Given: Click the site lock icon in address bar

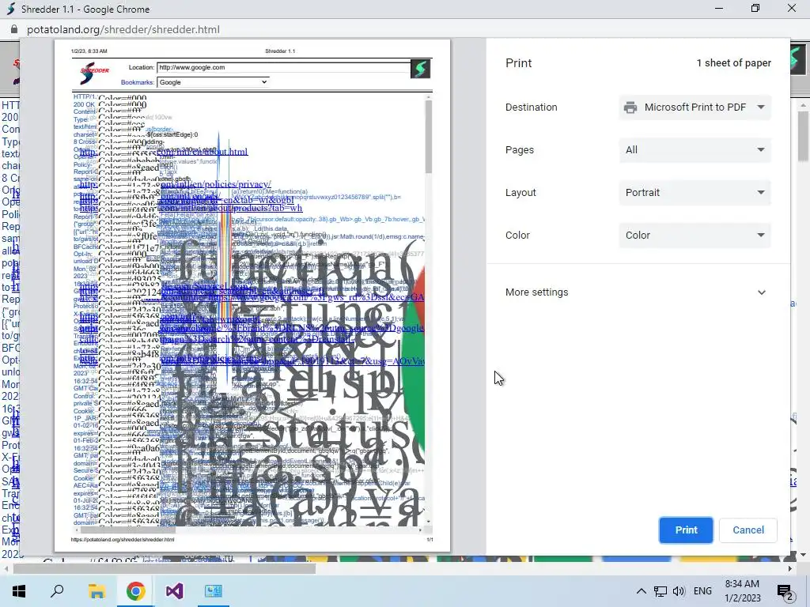Looking at the screenshot, I should pyautogui.click(x=14, y=29).
